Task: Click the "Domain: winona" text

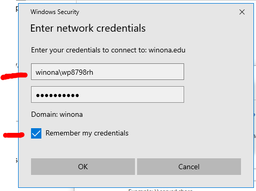Action: tap(57, 115)
